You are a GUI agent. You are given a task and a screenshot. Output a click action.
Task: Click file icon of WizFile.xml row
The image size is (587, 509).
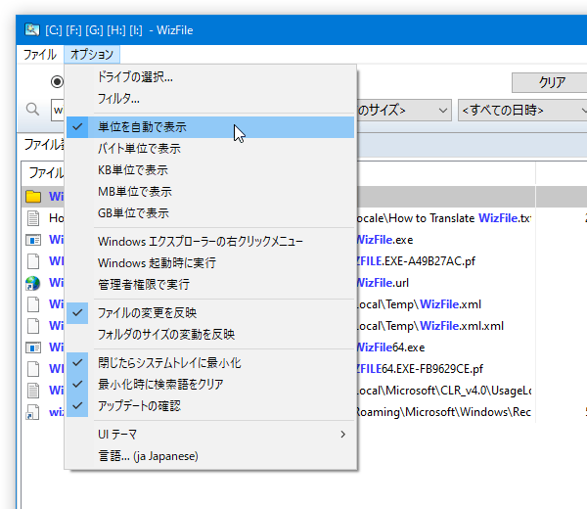(33, 304)
